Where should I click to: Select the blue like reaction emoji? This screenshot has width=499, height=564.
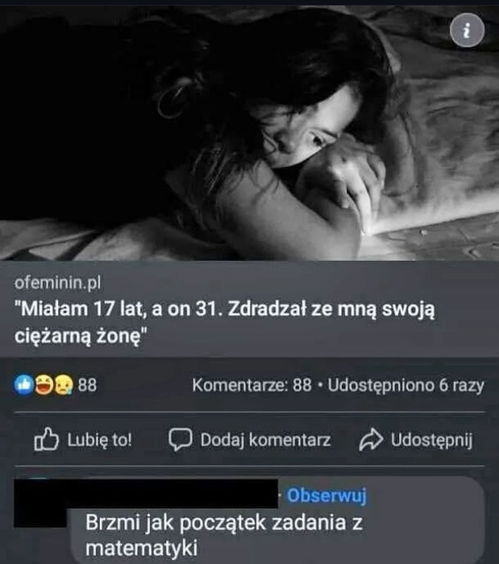pyautogui.click(x=24, y=385)
